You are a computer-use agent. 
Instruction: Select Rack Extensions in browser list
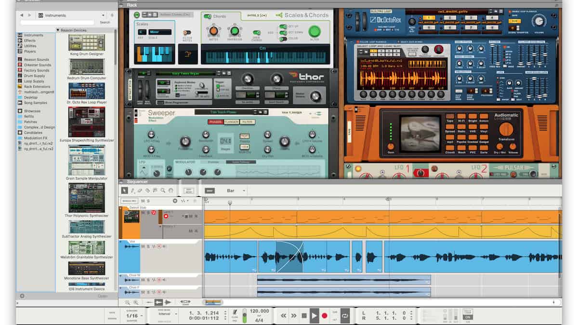point(37,87)
